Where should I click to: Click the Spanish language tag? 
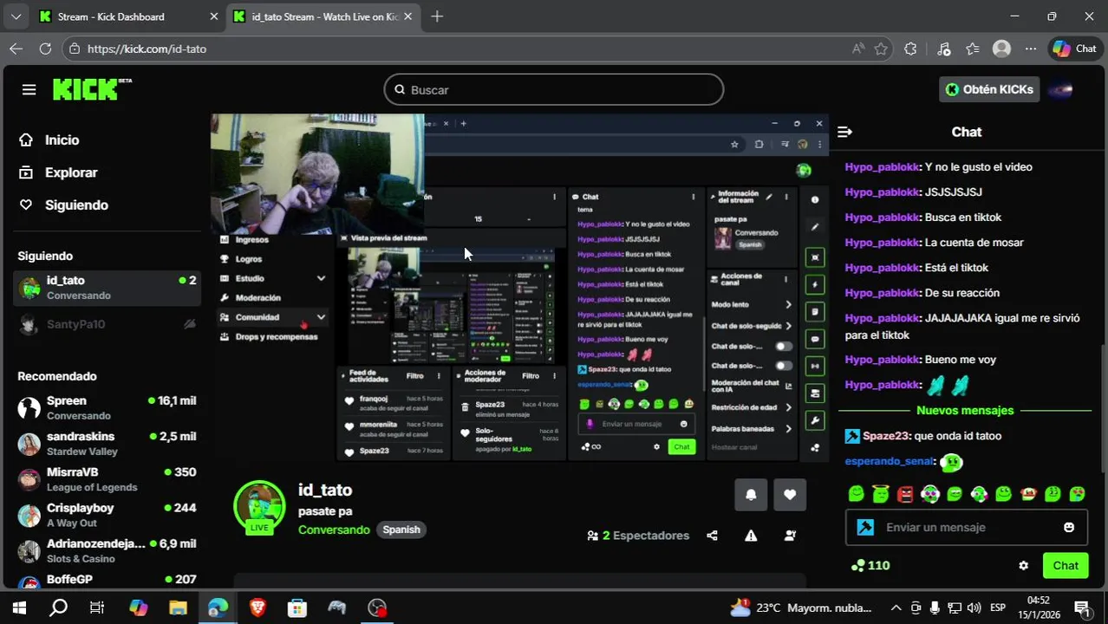[401, 530]
